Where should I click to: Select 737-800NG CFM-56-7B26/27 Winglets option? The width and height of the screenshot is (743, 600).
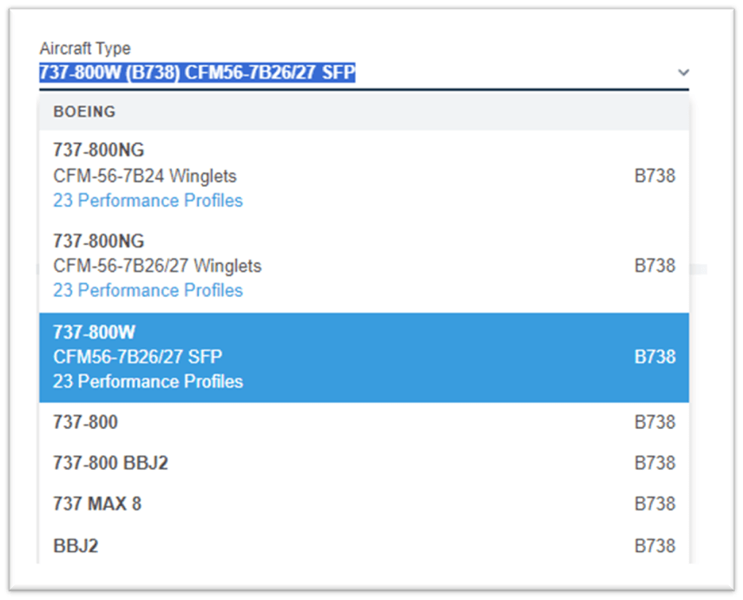click(x=364, y=267)
